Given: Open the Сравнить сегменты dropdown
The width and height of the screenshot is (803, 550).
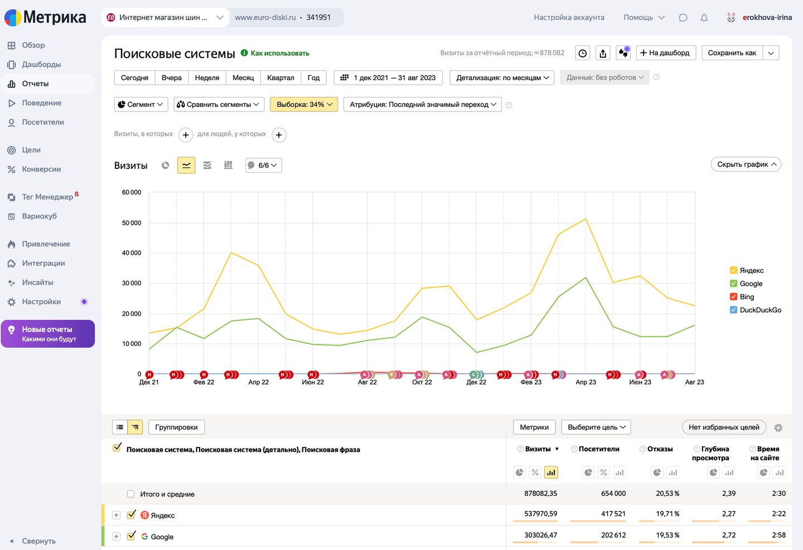Looking at the screenshot, I should 218,104.
